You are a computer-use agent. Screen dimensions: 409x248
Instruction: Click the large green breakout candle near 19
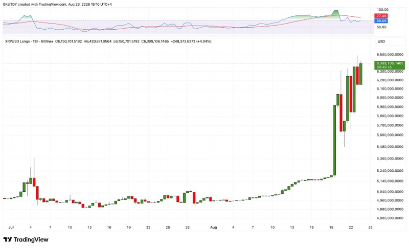(334, 140)
